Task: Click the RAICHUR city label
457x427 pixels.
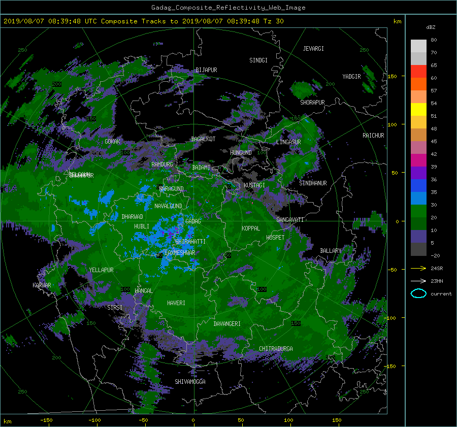Action: click(373, 136)
